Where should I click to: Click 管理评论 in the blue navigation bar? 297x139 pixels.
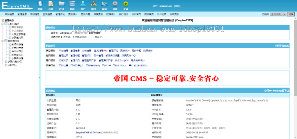(x=60, y=14)
